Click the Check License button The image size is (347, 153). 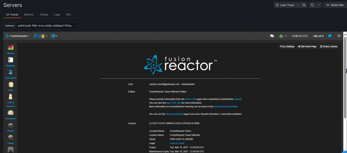[x=329, y=46]
